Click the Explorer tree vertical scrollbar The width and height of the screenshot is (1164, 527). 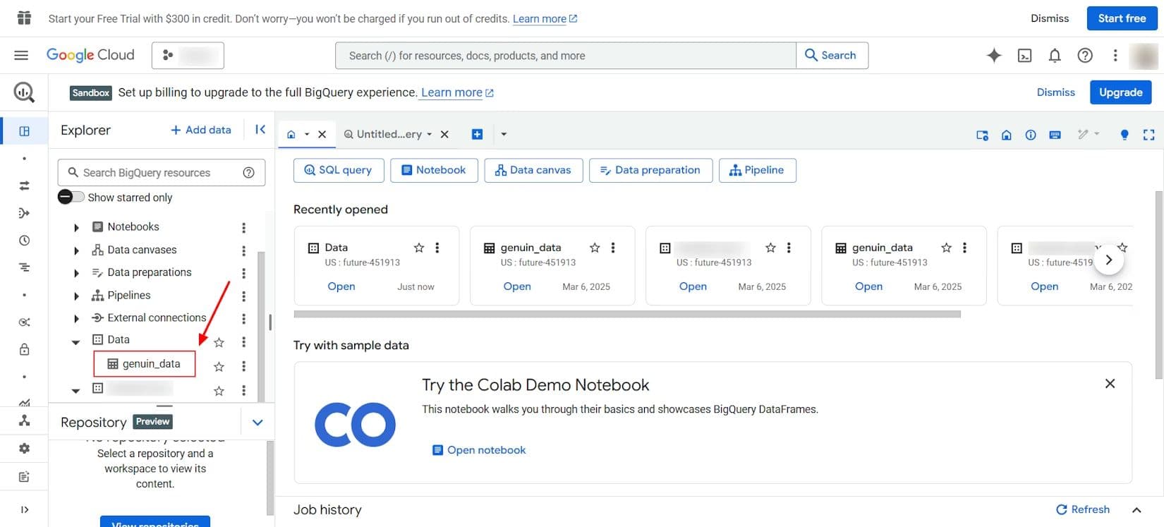(262, 326)
